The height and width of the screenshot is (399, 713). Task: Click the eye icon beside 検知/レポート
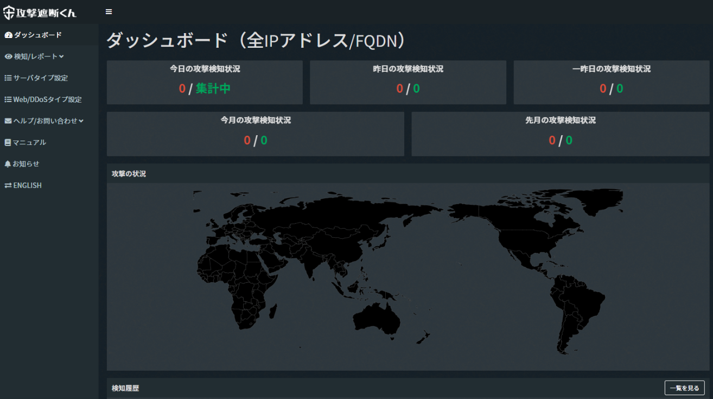click(x=8, y=56)
